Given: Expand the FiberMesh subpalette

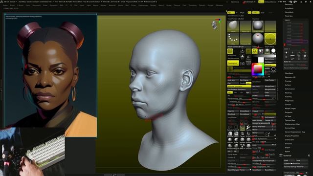Looking at the screenshot, I should coord(289,73).
